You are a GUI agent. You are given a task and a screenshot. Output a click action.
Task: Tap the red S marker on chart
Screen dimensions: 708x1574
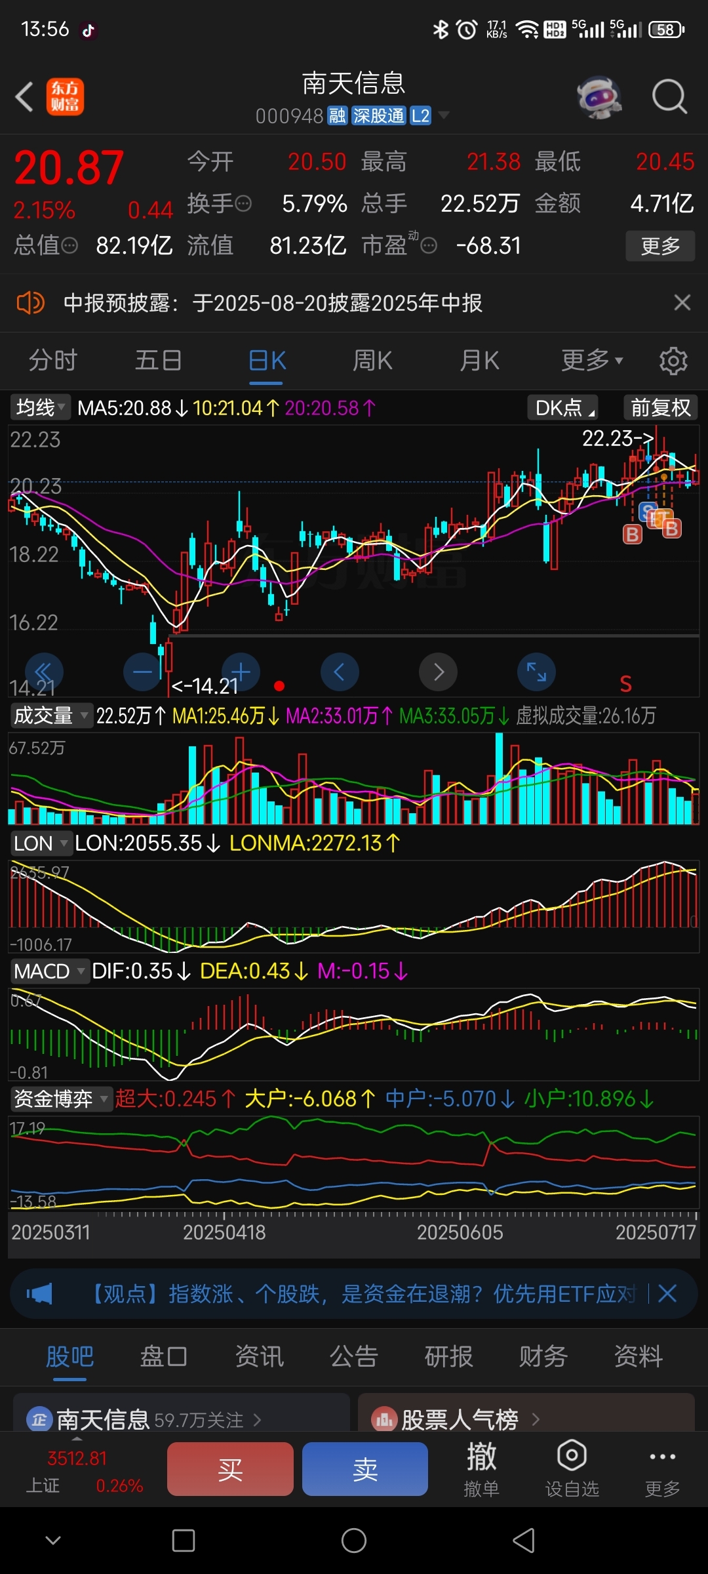pos(626,684)
